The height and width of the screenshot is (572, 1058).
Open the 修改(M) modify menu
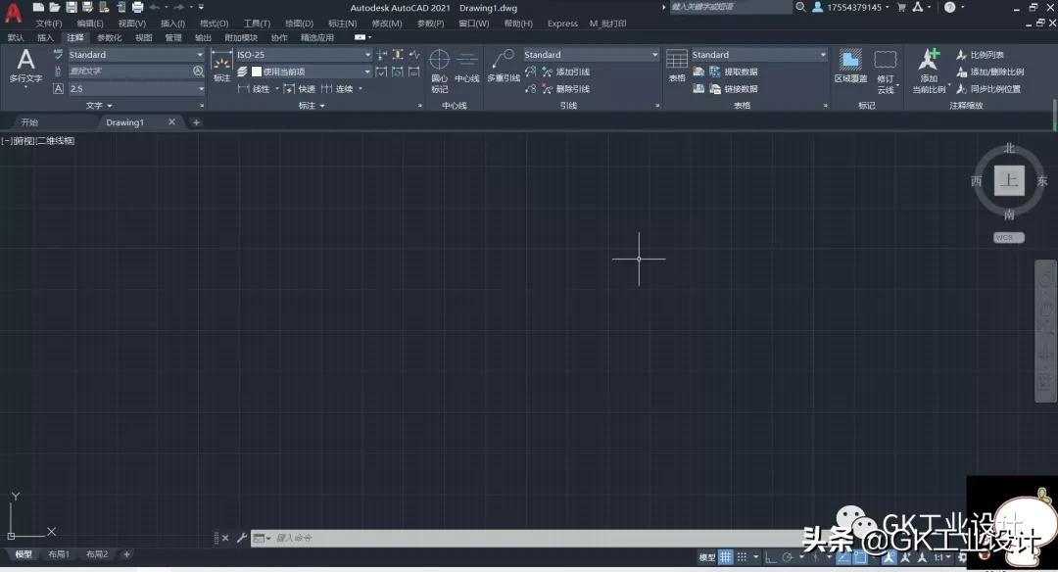[x=387, y=24]
